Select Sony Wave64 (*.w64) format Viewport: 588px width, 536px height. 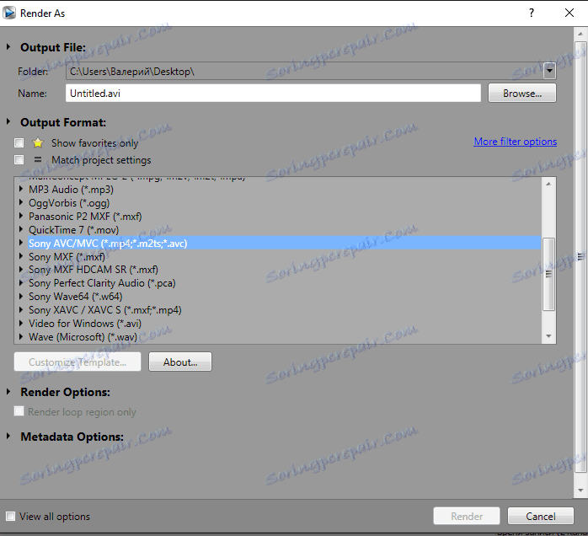pyautogui.click(x=76, y=297)
